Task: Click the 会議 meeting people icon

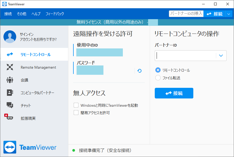Action: click(x=10, y=80)
